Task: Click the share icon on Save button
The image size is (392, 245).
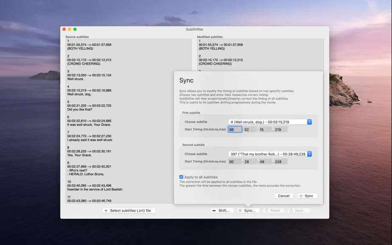Action: click(x=291, y=211)
